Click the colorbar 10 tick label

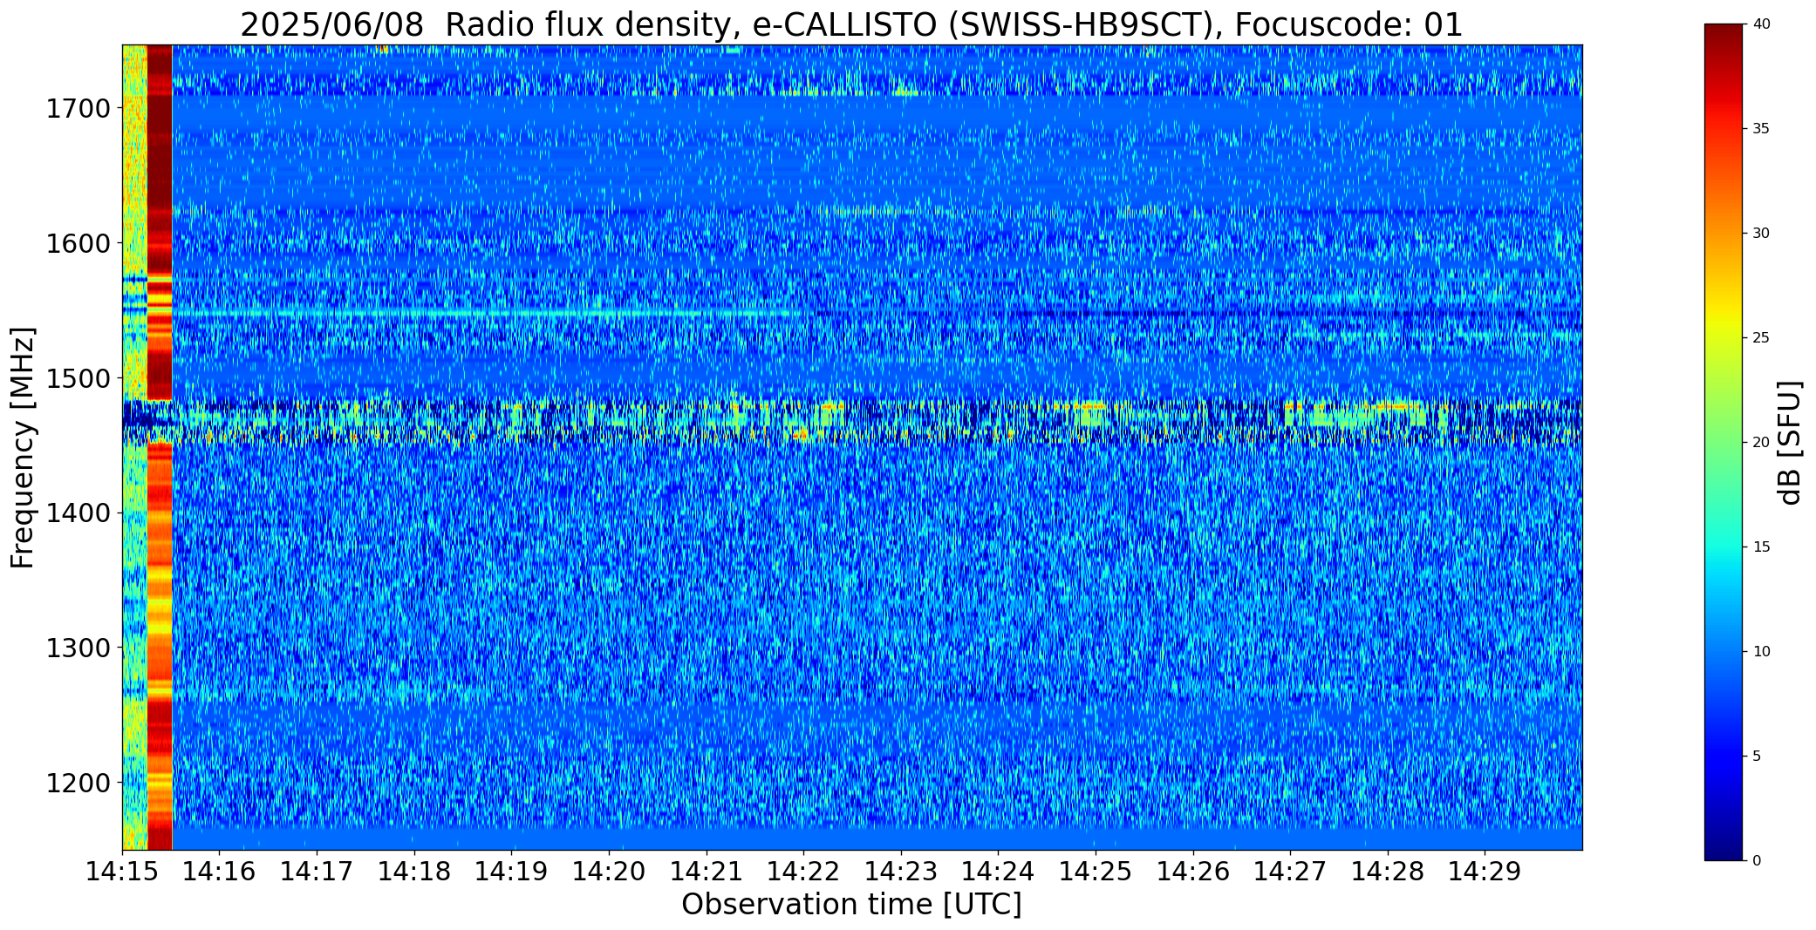[1761, 652]
